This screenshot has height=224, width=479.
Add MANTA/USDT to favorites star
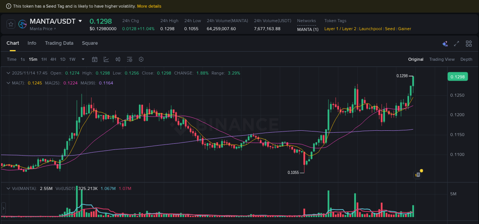(x=11, y=24)
